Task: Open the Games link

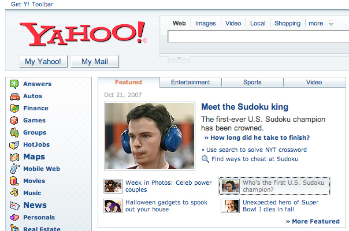Action: coord(35,120)
